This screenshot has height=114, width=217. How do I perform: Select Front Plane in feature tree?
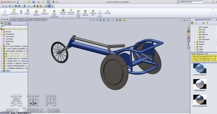(10, 37)
